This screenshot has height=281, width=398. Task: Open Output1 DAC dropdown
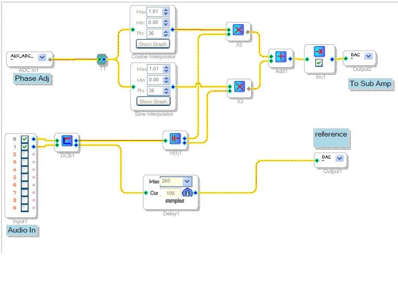(x=339, y=158)
